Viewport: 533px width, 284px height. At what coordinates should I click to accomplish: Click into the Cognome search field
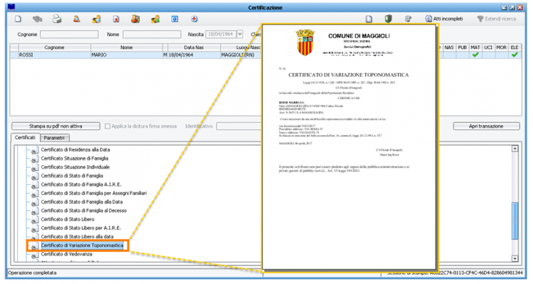pyautogui.click(x=69, y=35)
